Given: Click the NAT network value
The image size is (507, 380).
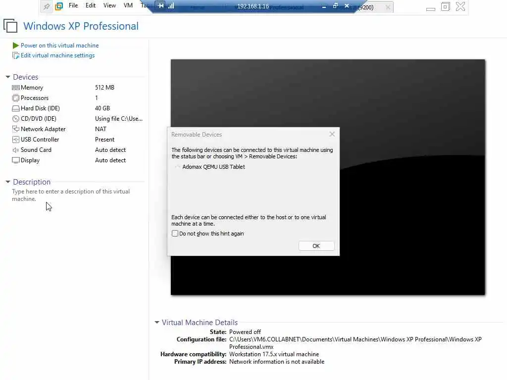Looking at the screenshot, I should [101, 129].
